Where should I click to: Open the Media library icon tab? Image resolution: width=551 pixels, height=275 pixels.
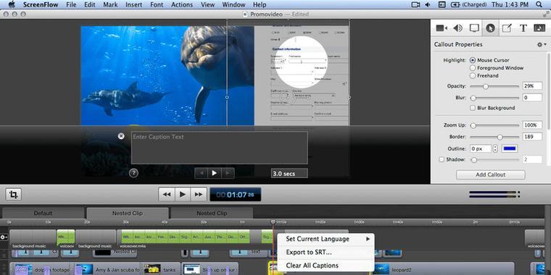click(x=539, y=28)
